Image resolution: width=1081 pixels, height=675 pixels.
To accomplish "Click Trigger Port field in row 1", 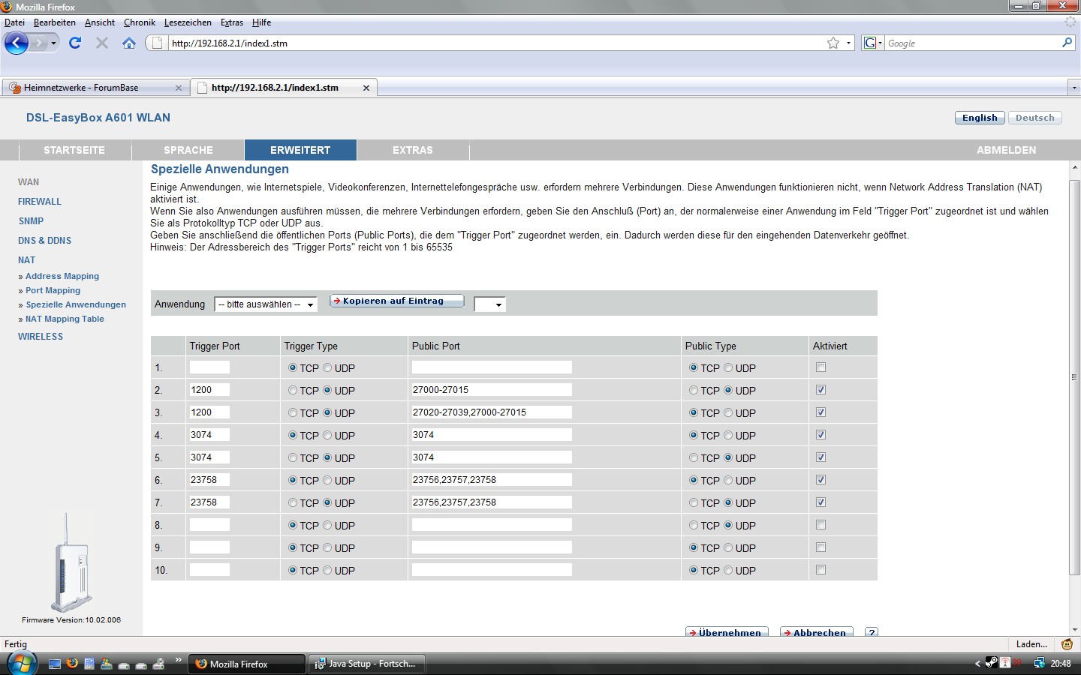I will (209, 367).
